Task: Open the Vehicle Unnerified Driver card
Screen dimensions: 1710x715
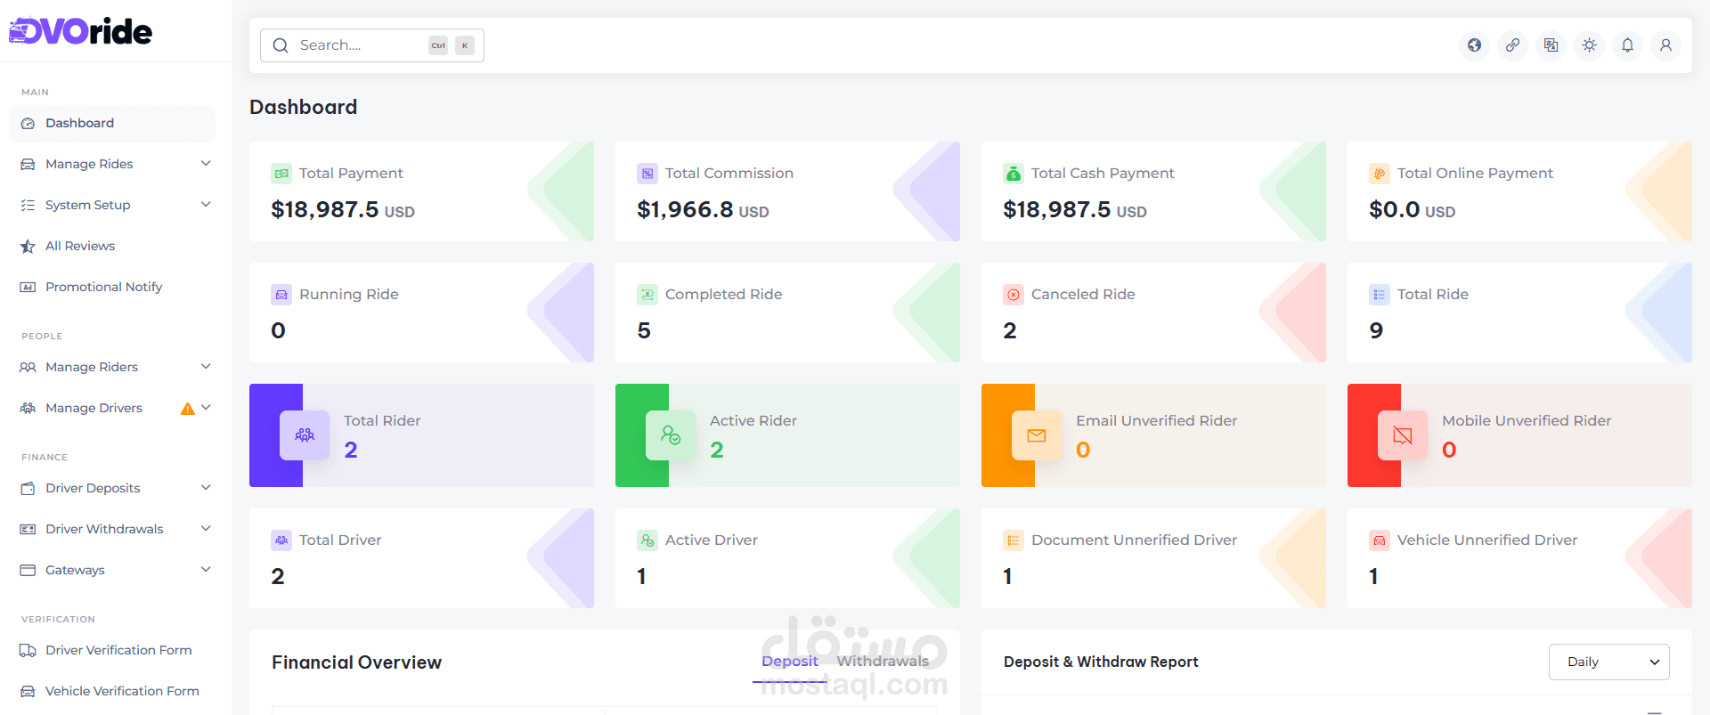Action: click(1519, 558)
